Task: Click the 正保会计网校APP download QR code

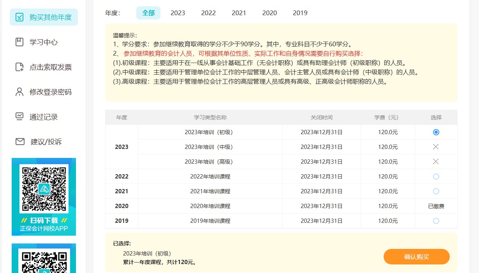Action: [44, 189]
